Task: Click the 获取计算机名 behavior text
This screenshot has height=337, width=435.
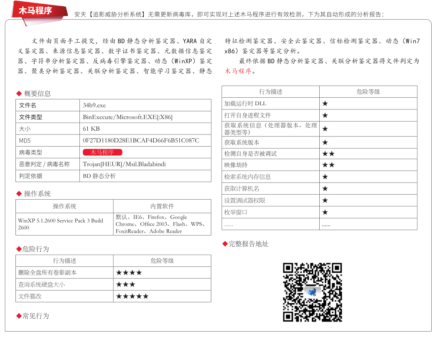Action: (242, 188)
